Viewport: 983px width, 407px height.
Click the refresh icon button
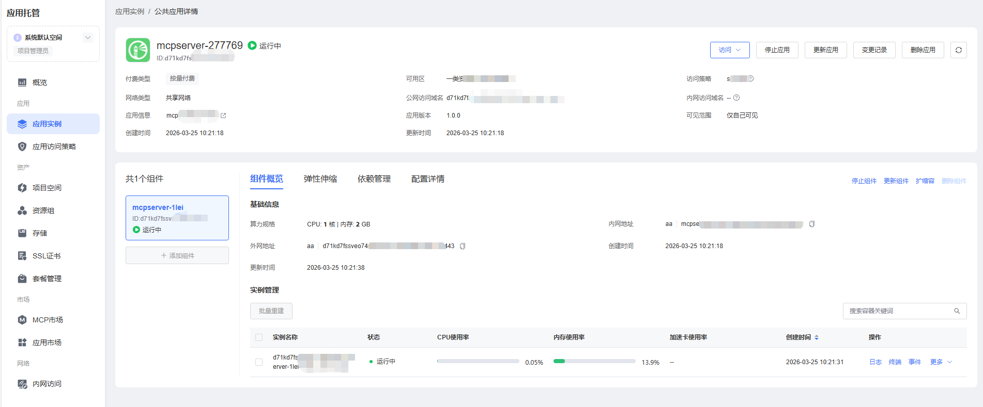958,50
